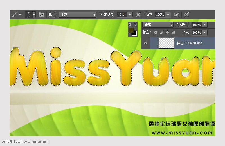Click the flow 100% input field
Screen dimensions: 225x146
point(160,15)
